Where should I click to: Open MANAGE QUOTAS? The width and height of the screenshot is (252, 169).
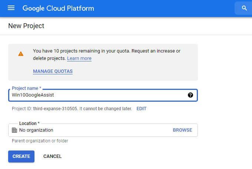point(53,71)
